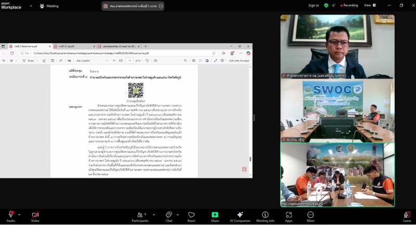Select the top participant video tile
Viewport: 416px width, 225px height.
[337, 46]
